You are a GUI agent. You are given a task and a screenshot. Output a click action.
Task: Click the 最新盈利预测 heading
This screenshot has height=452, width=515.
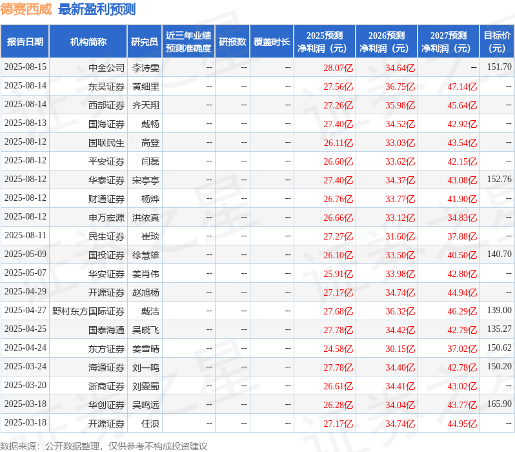pyautogui.click(x=97, y=9)
